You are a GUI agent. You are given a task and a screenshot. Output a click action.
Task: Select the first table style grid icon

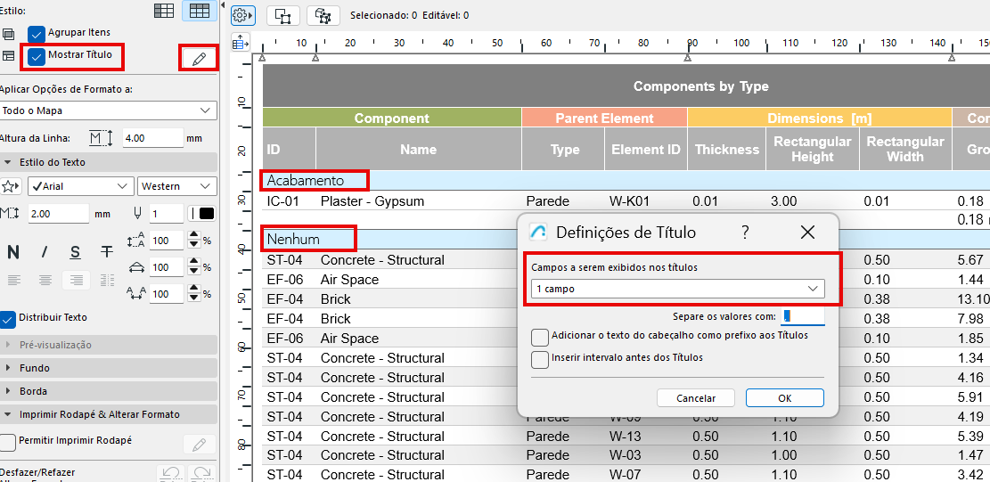[x=164, y=10]
